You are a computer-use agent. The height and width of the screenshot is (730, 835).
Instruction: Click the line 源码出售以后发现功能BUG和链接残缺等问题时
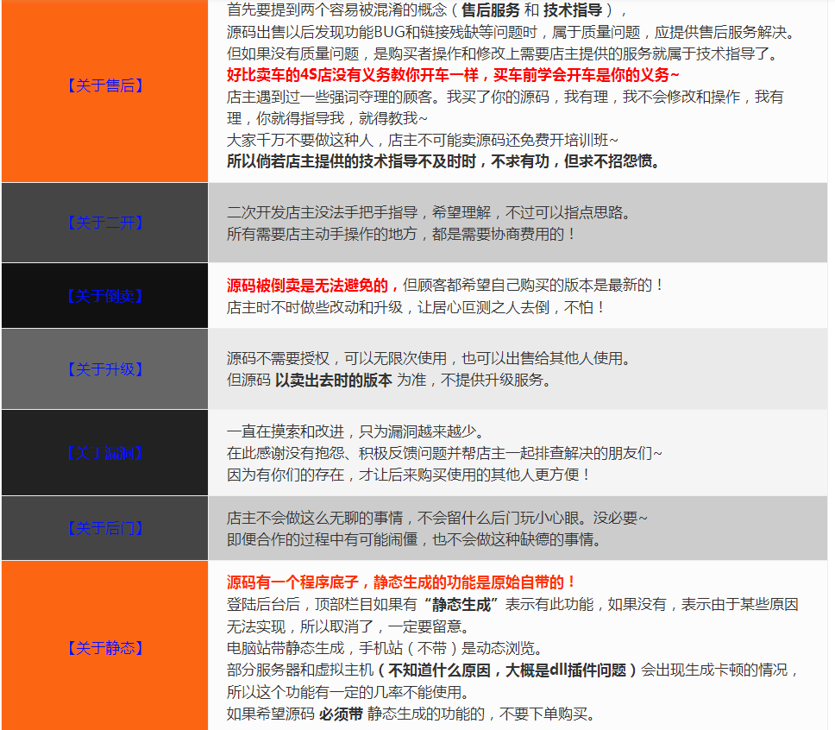coord(510,32)
